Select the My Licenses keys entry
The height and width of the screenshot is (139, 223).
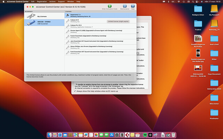coord(44,16)
